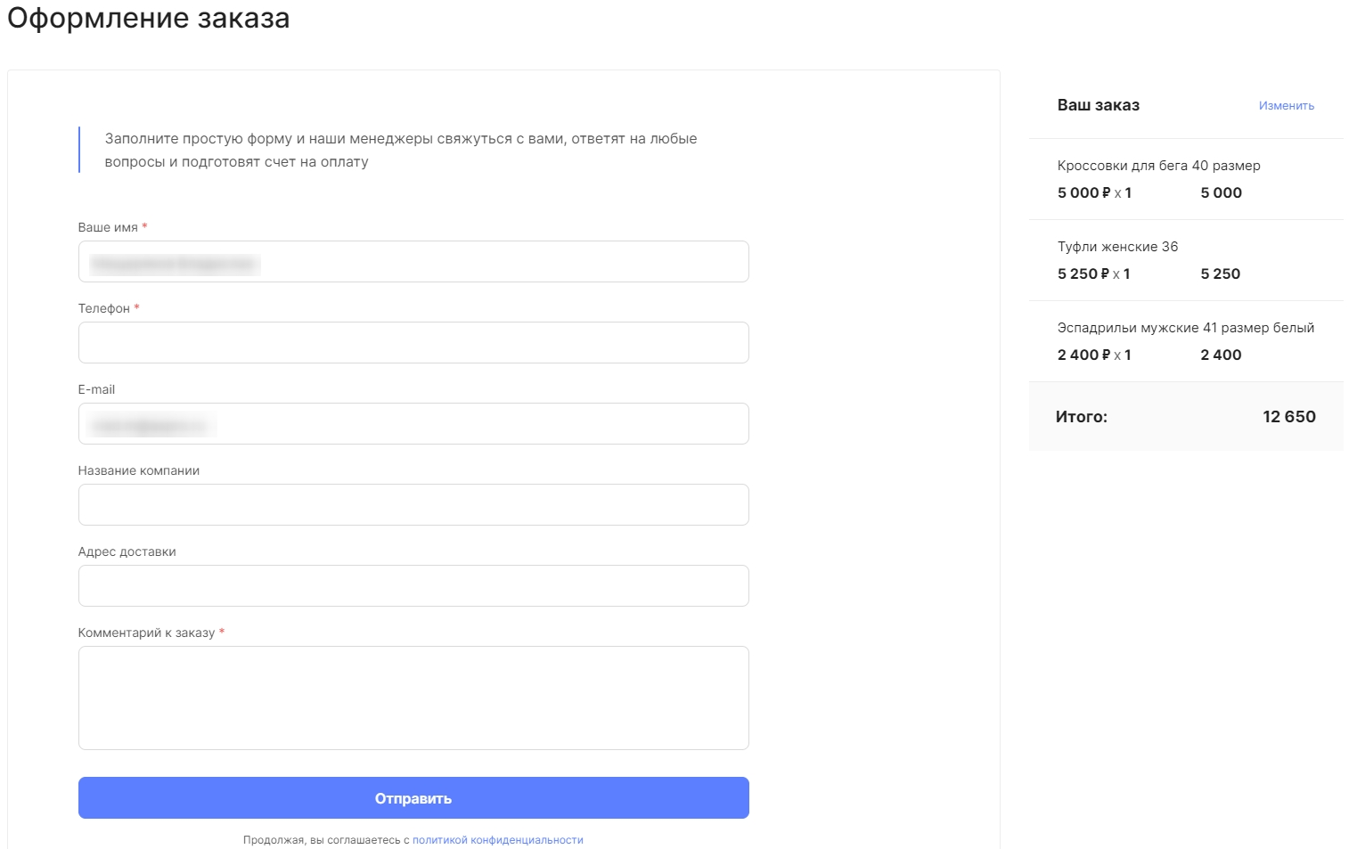This screenshot has height=849, width=1357.
Task: Click the Адрес доставки input field
Action: 413,586
